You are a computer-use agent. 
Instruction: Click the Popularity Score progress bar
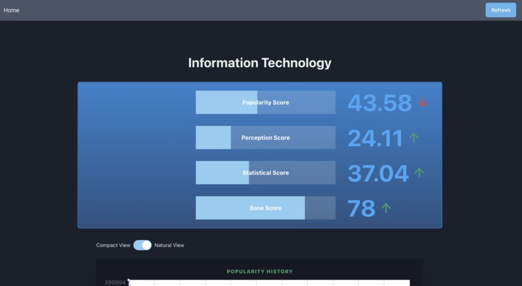[266, 102]
